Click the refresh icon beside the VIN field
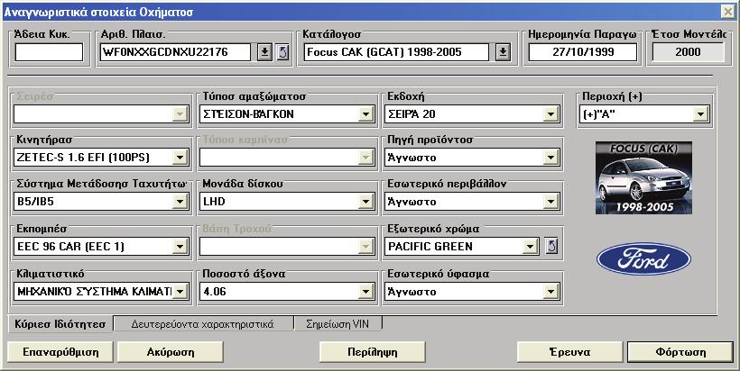 point(282,52)
